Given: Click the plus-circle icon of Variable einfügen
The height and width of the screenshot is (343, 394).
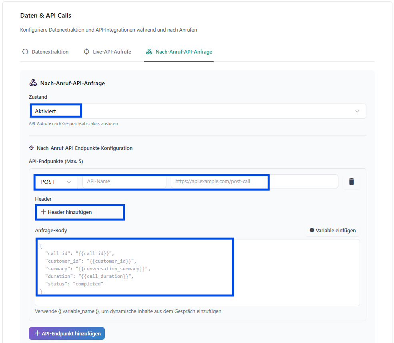Looking at the screenshot, I should pos(312,230).
